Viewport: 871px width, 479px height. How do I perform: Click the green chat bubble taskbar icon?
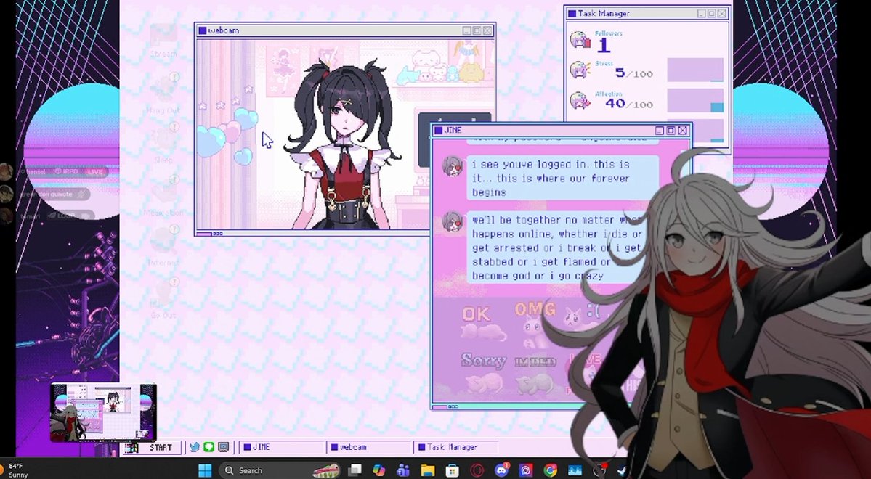[x=209, y=447]
